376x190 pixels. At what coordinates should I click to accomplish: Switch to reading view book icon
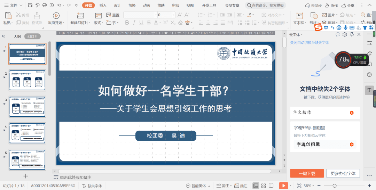[271, 186]
